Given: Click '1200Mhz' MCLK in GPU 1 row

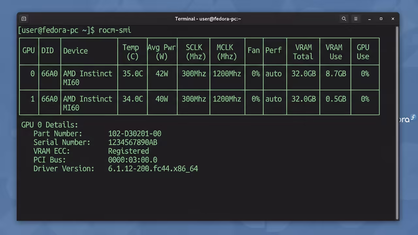Looking at the screenshot, I should [227, 99].
